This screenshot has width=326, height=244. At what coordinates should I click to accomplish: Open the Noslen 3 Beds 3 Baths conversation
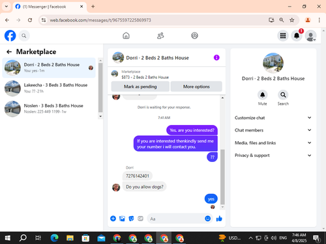49,109
